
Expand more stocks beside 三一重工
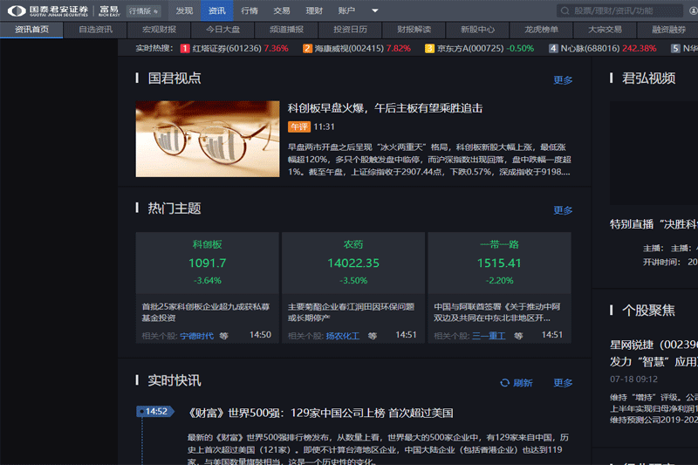tap(518, 336)
